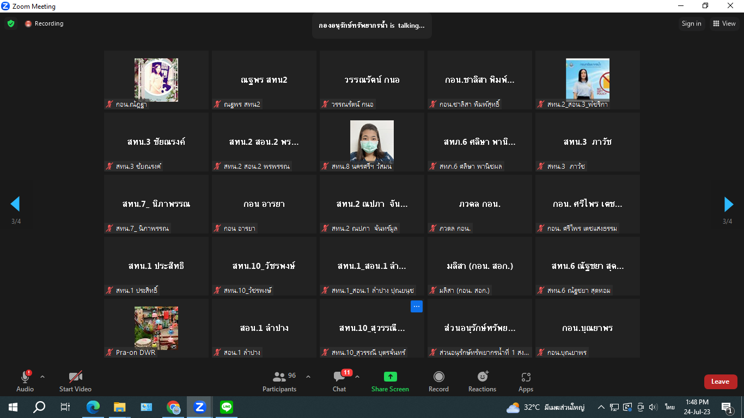Image resolution: width=744 pixels, height=418 pixels.
Task: Open the Reactions menu
Action: tap(482, 381)
